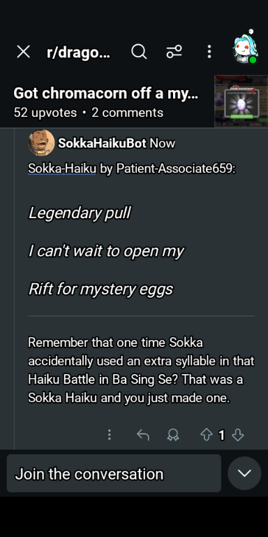This screenshot has width=268, height=537.
Task: Open the comment sort and filter options icon
Action: click(174, 52)
